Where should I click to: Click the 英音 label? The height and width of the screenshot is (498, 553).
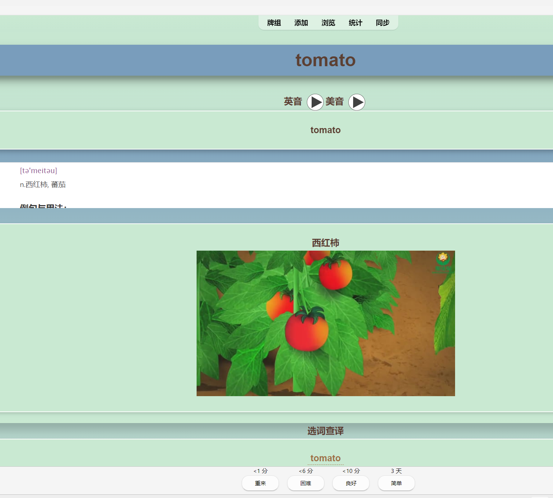293,101
